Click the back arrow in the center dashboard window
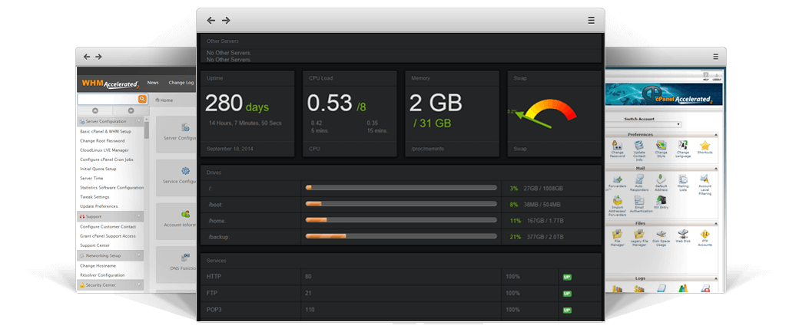 (211, 21)
